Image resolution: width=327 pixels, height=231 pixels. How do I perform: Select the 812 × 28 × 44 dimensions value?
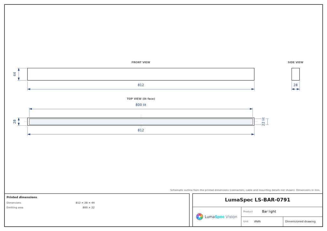85,203
